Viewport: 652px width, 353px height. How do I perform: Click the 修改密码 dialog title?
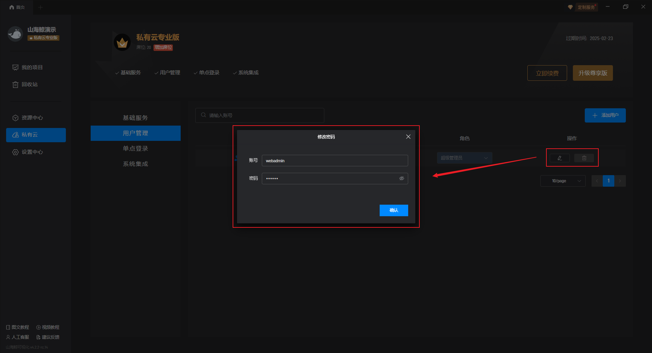click(326, 137)
